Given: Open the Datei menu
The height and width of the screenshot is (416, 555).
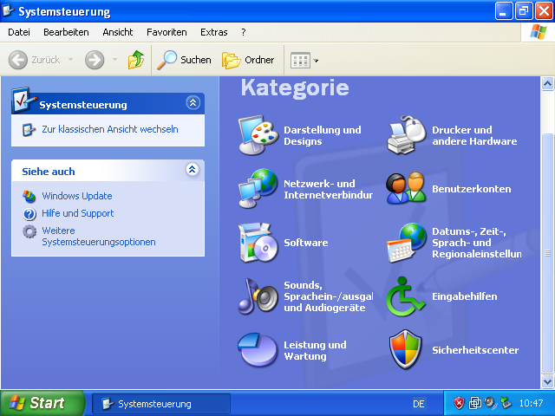Looking at the screenshot, I should pyautogui.click(x=19, y=32).
